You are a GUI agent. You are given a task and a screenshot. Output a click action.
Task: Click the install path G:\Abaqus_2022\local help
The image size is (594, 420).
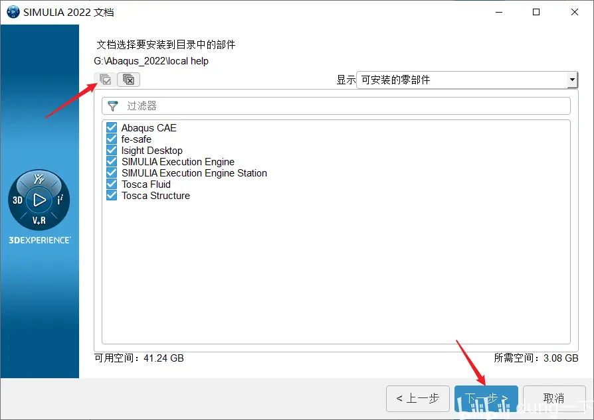[151, 61]
